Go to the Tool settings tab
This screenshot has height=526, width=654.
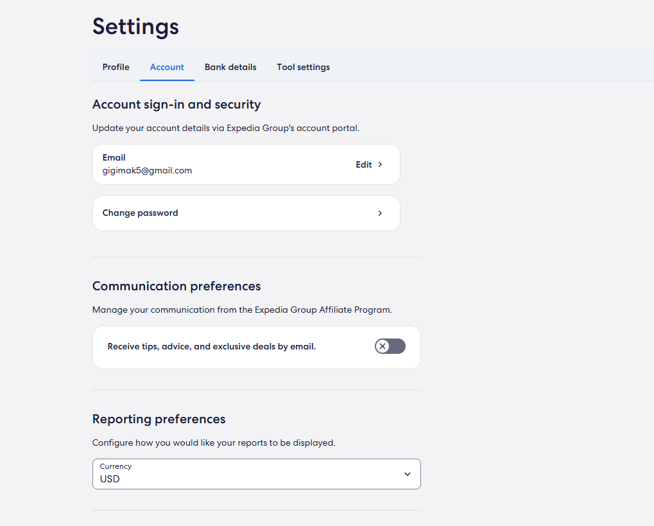tap(303, 67)
